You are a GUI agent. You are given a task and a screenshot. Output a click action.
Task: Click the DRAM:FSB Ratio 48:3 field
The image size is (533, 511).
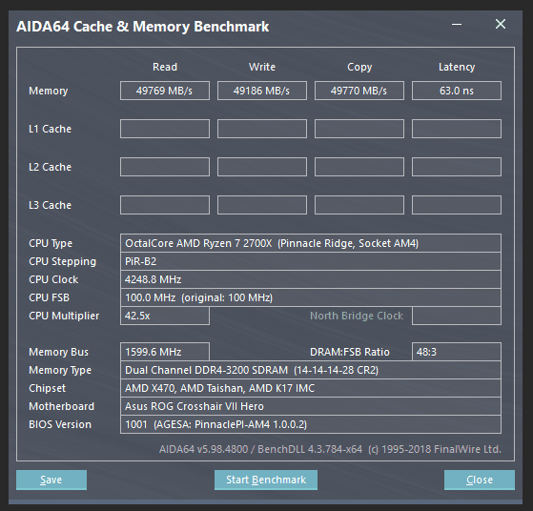point(457,352)
